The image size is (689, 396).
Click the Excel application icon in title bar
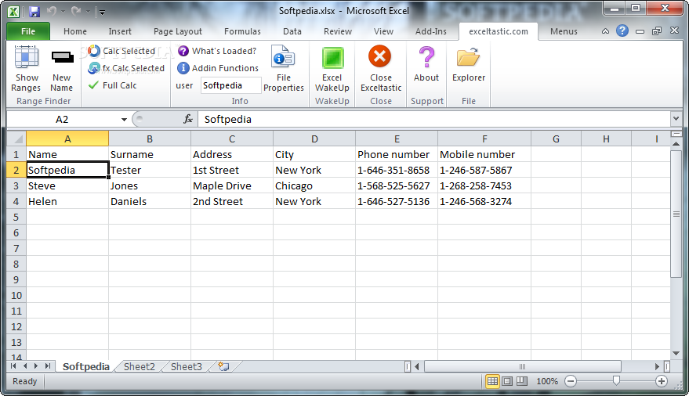pos(13,12)
